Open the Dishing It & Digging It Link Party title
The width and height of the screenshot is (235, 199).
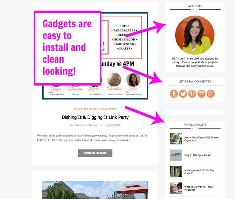95,117
